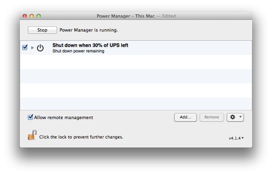Expand the shut down event disclosure triangle
This screenshot has height=175, width=272.
(x=32, y=47)
